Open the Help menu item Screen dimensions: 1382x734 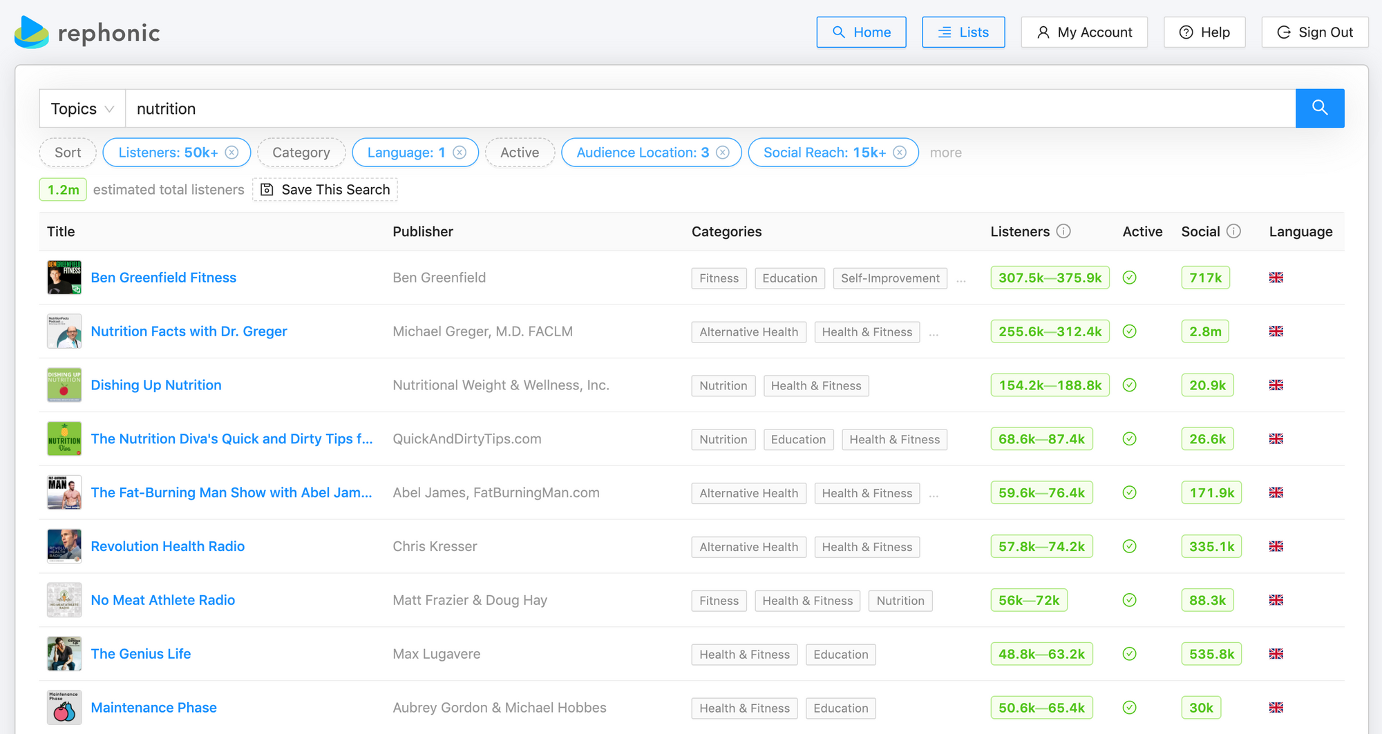click(1204, 32)
